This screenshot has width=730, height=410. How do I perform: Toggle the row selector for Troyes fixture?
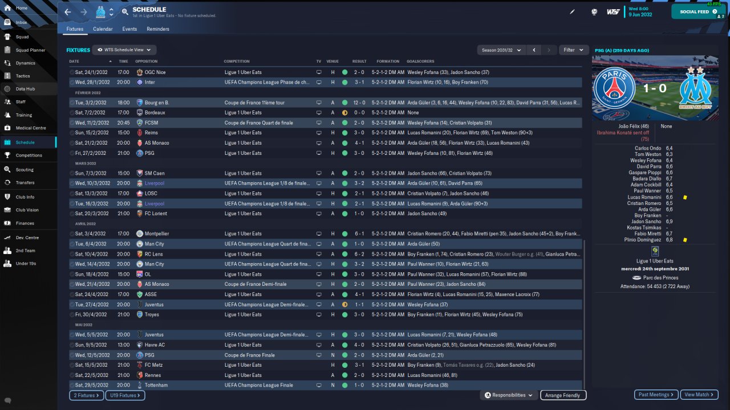click(72, 314)
